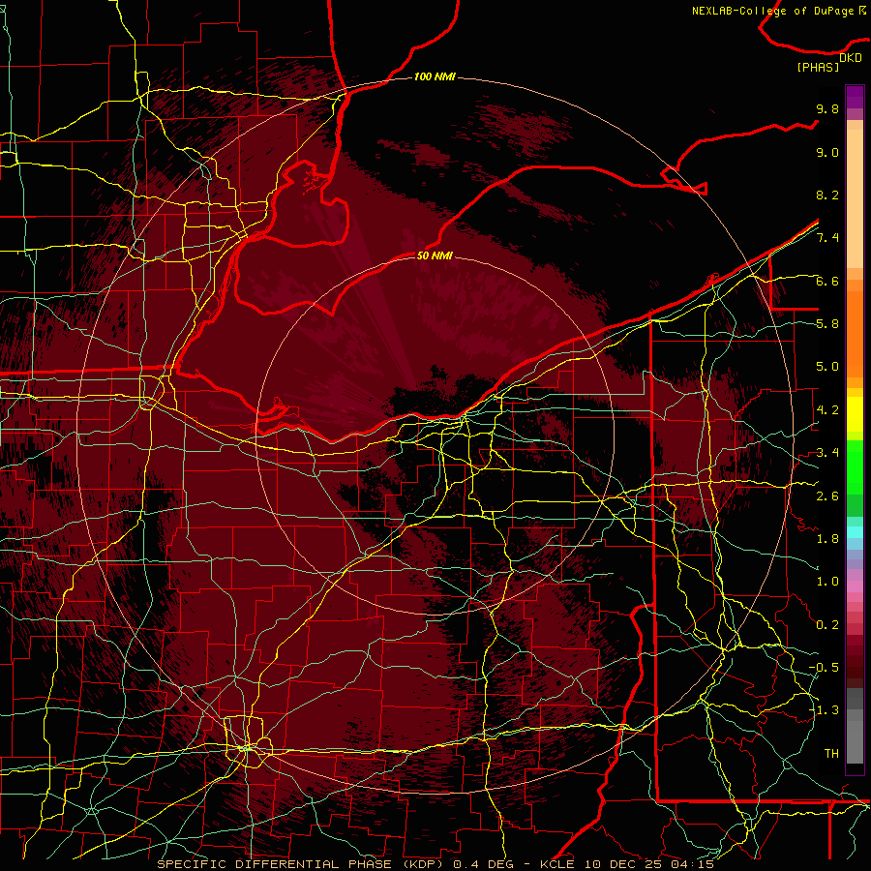Viewport: 871px width, 871px height.
Task: Select the 1.0 color scale value
Action: (827, 583)
